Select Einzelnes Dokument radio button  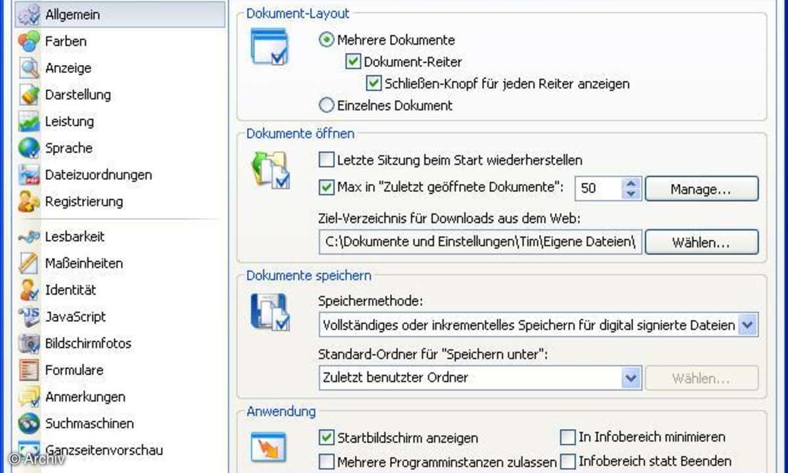[x=326, y=104]
